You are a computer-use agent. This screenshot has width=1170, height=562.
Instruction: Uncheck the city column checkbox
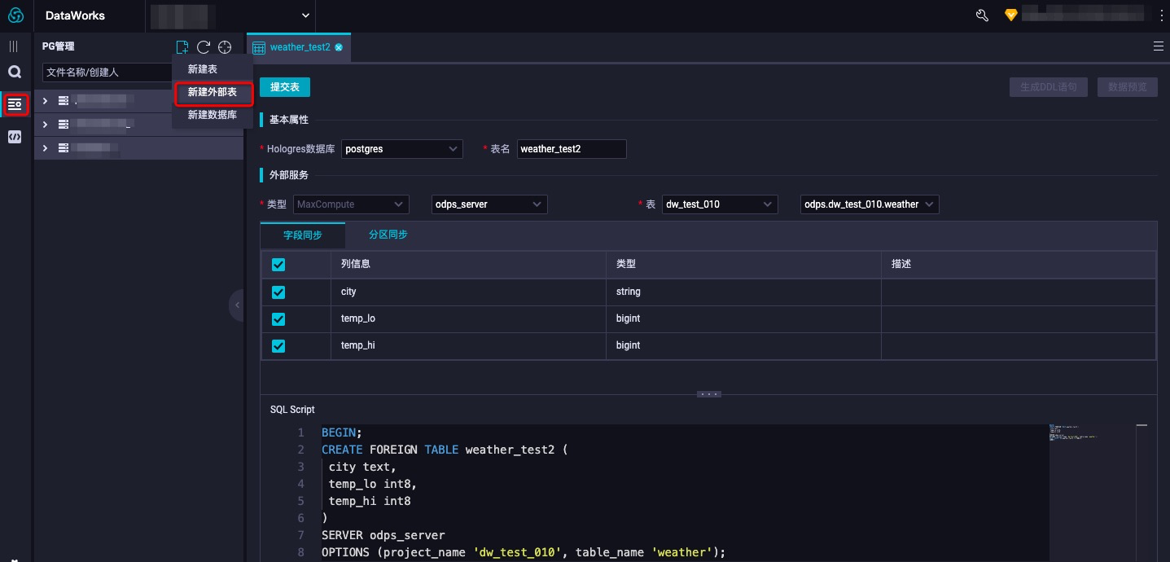[278, 292]
